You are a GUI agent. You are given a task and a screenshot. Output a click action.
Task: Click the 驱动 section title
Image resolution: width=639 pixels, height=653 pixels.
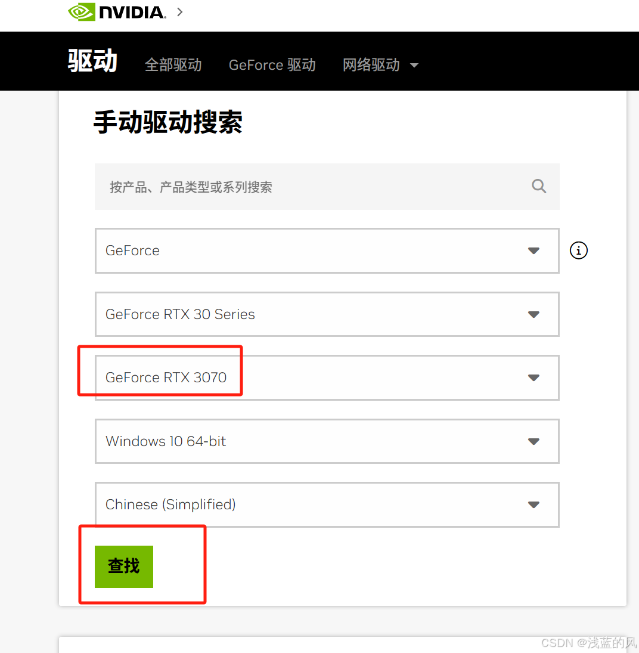[92, 61]
